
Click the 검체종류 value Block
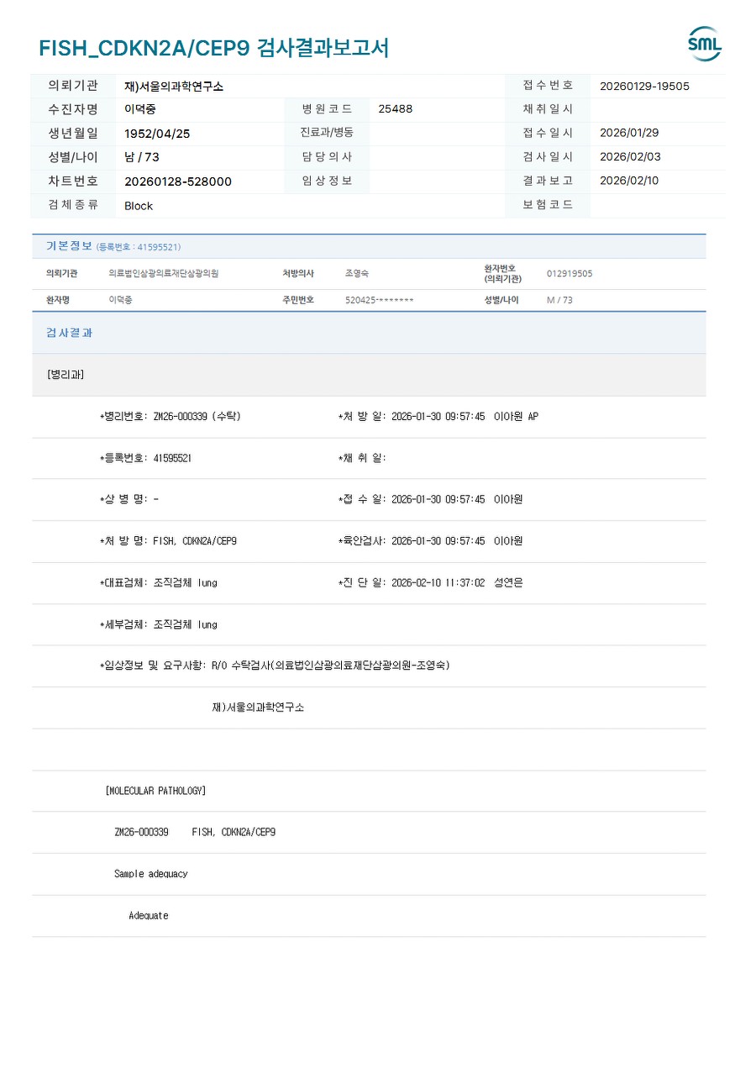pyautogui.click(x=139, y=206)
